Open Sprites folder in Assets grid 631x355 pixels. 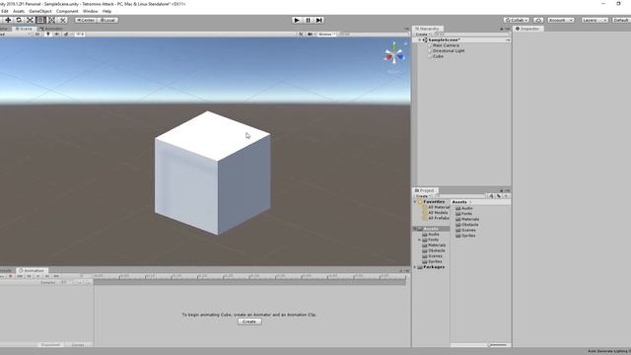tap(465, 236)
